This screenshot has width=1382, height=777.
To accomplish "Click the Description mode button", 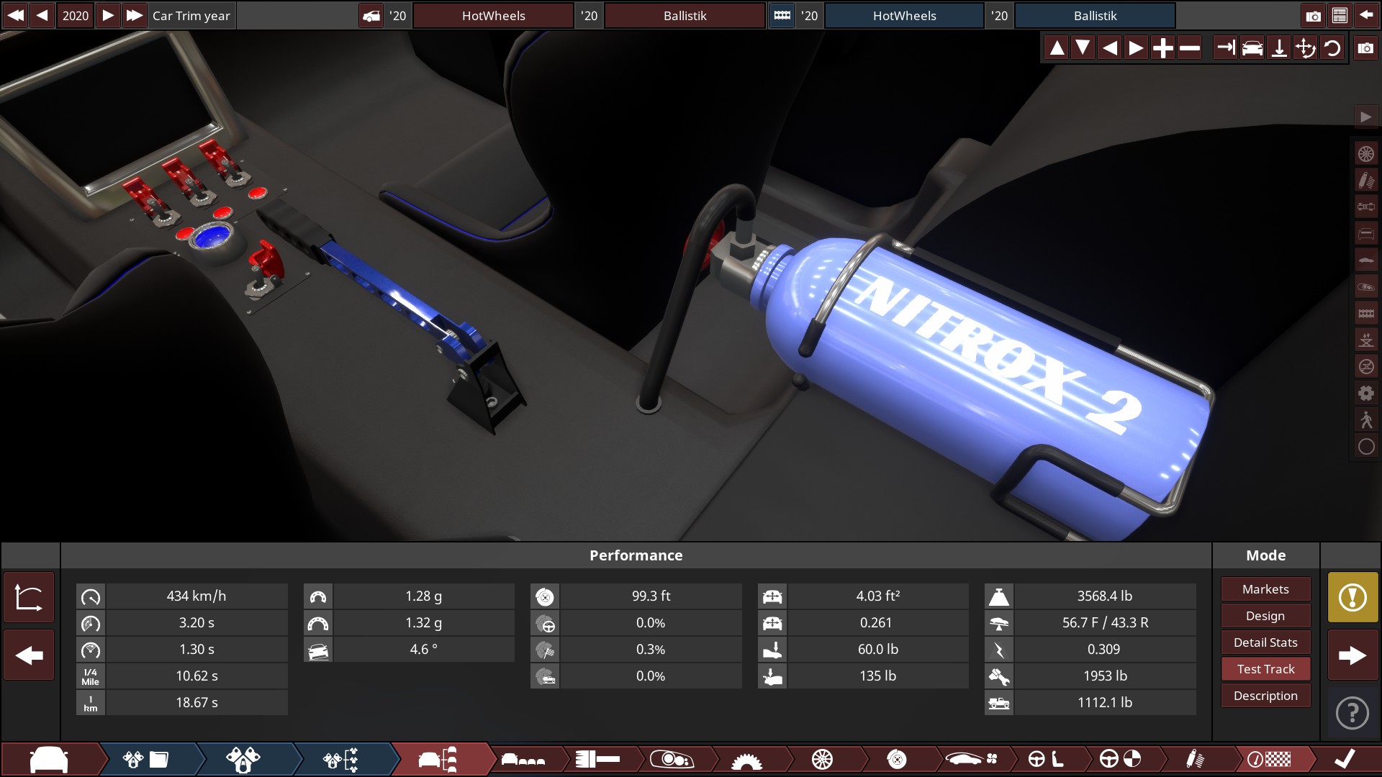I will [1265, 696].
